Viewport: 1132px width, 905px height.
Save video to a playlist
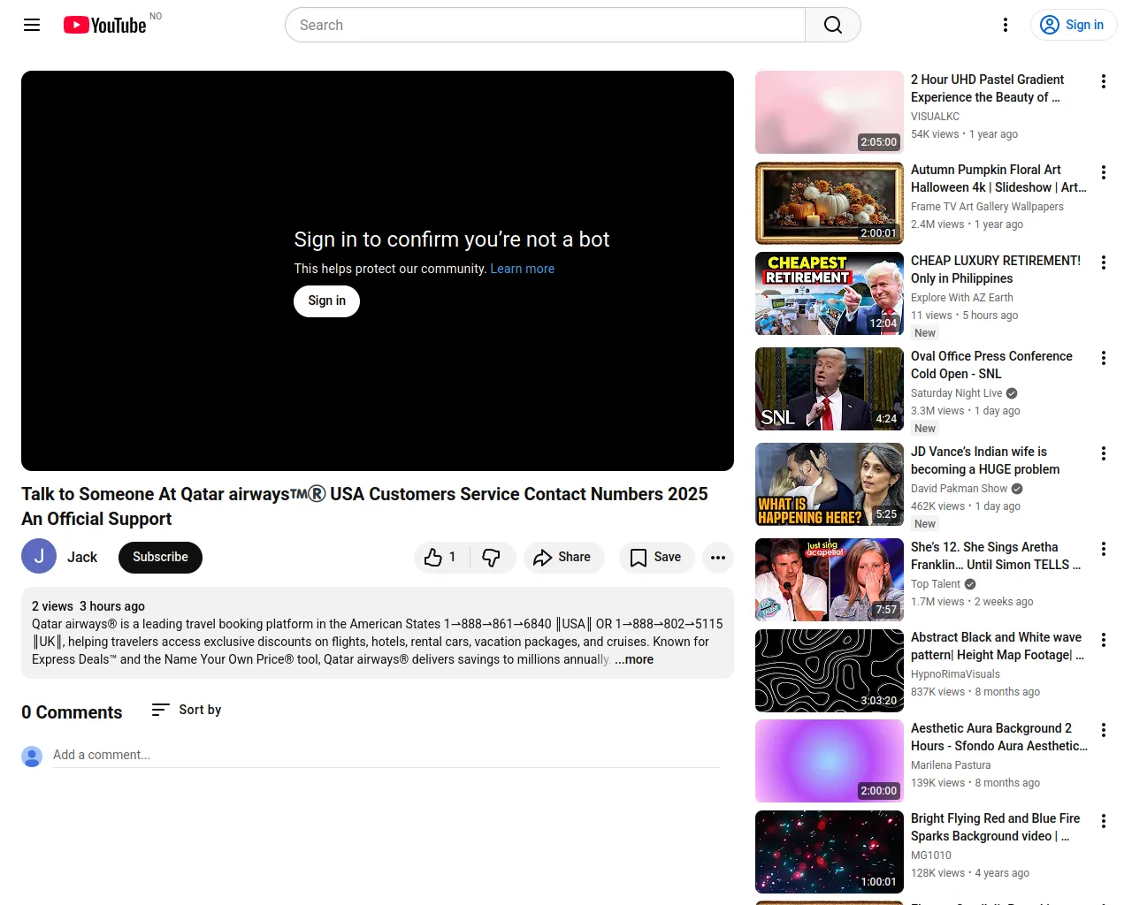pyautogui.click(x=655, y=558)
